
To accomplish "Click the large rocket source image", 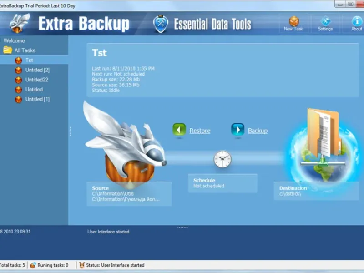I will pyautogui.click(x=125, y=144).
